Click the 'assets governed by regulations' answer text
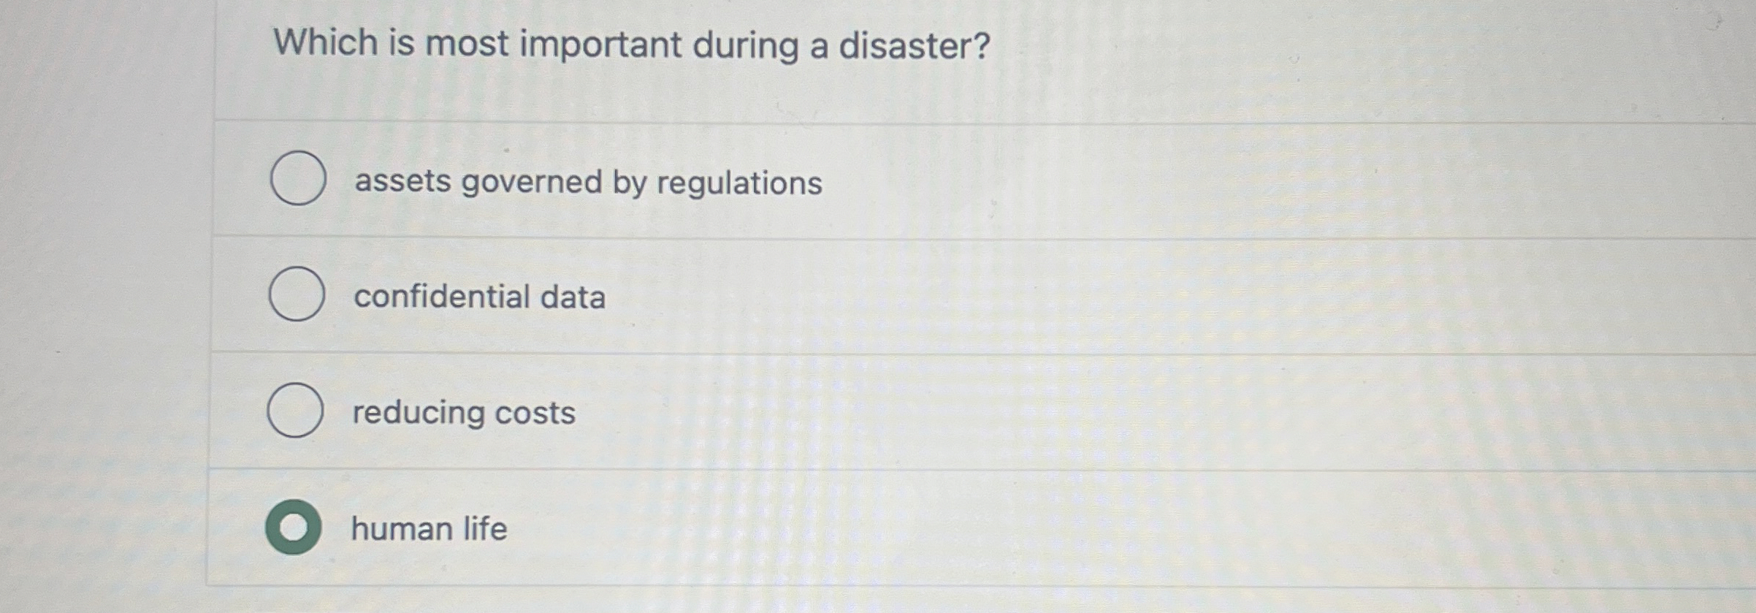 coord(588,183)
